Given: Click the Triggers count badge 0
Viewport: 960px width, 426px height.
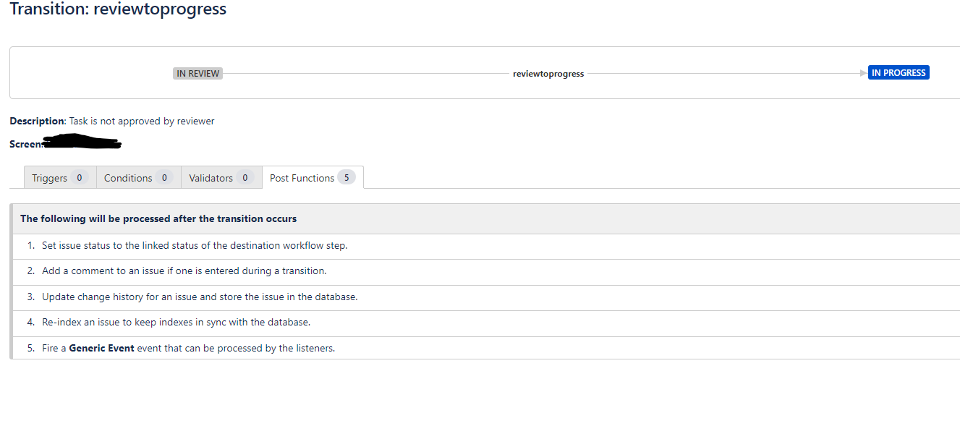Looking at the screenshot, I should point(80,178).
